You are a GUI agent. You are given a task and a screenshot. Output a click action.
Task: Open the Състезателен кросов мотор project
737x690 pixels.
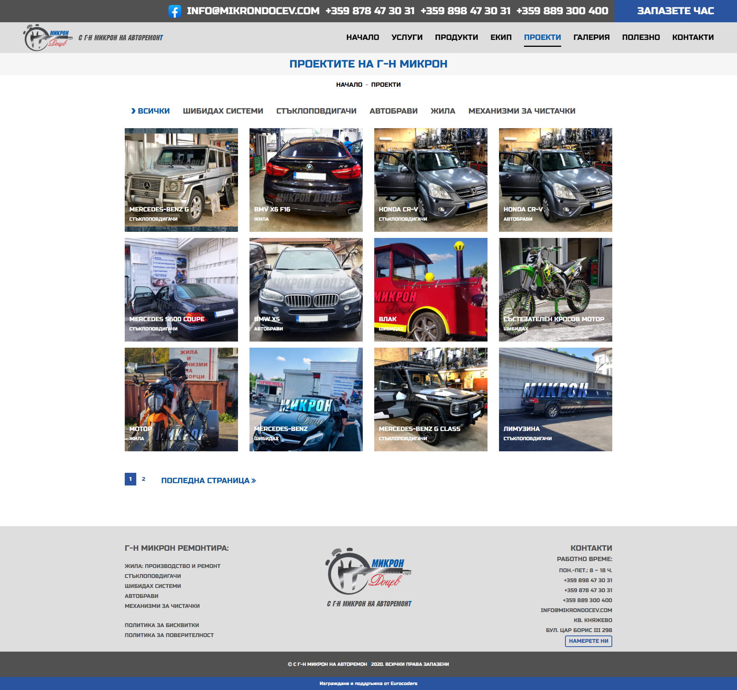tap(555, 290)
